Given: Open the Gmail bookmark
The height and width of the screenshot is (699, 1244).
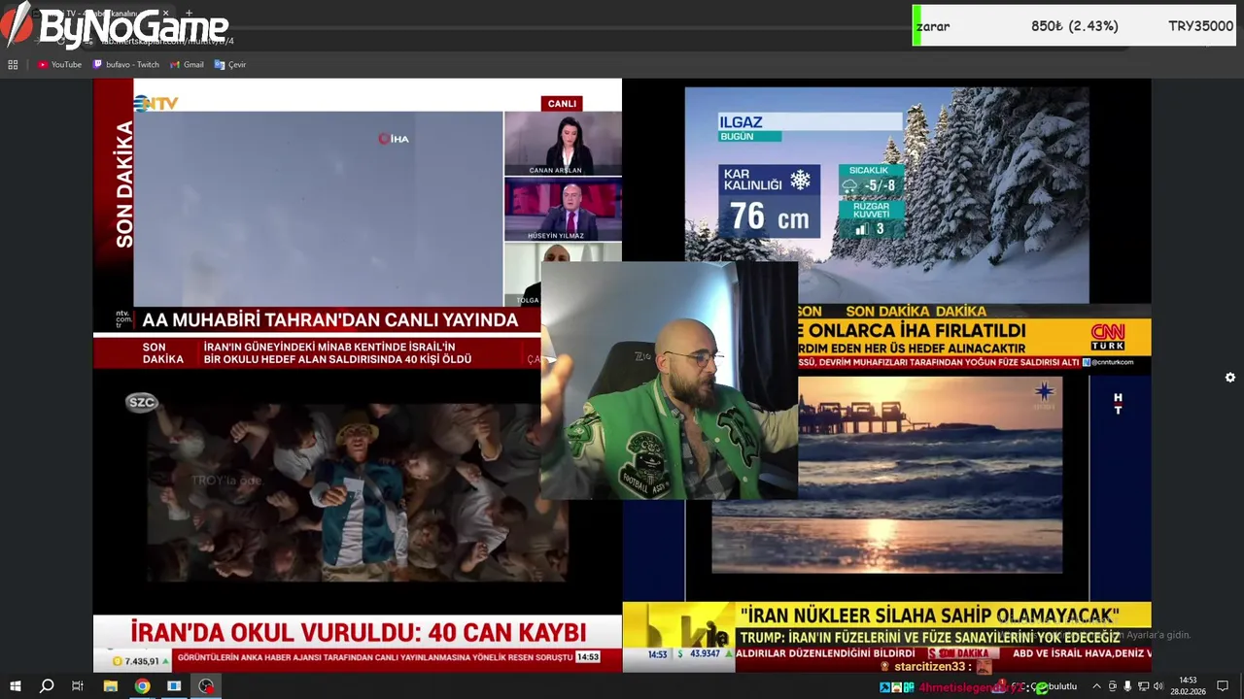Looking at the screenshot, I should pos(187,65).
